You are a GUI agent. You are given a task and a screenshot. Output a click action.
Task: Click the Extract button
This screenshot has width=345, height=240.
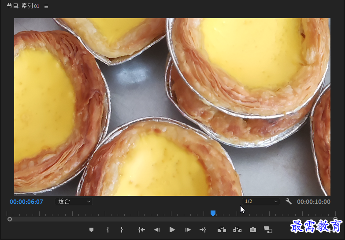(x=237, y=230)
